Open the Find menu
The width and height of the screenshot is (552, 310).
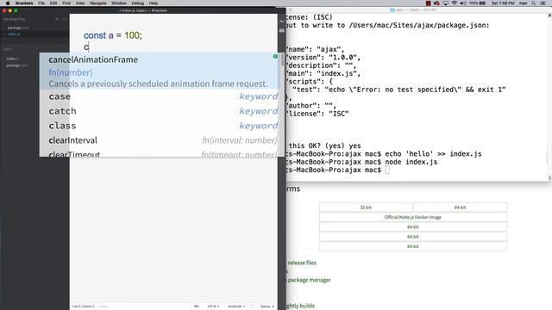(66, 3)
